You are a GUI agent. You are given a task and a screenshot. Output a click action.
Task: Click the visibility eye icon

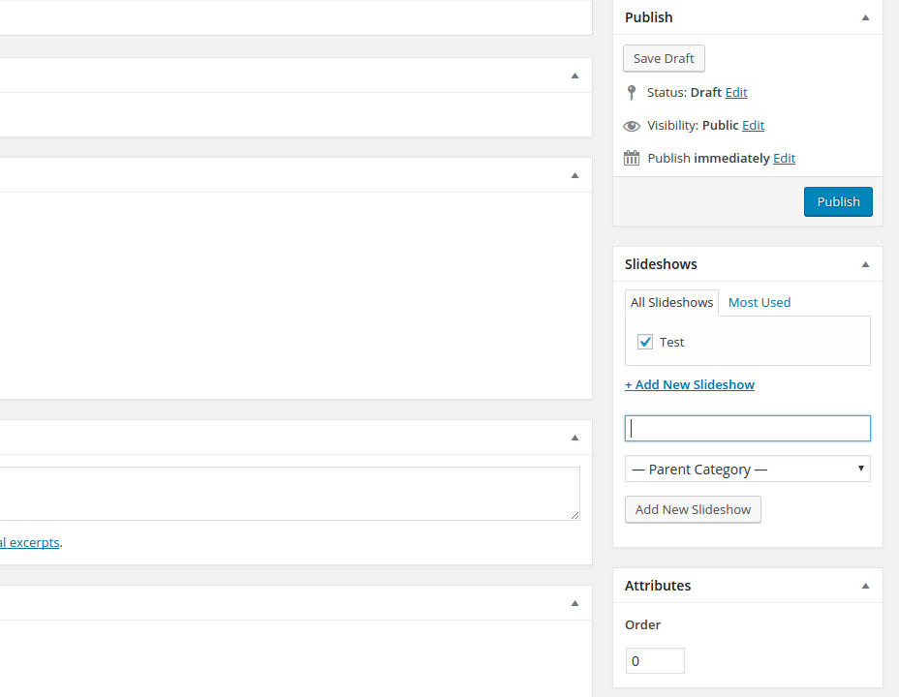point(632,126)
